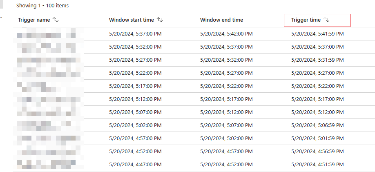Select window start time 5:12:00 PM cell

[x=135, y=99]
